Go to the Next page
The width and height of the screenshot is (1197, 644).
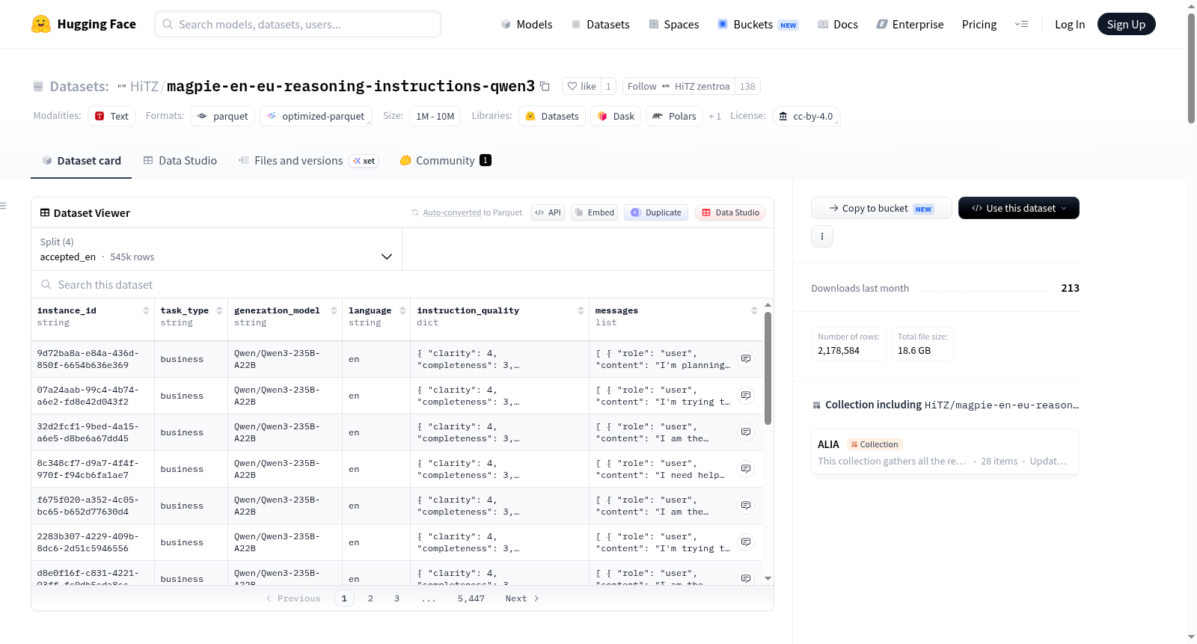(522, 598)
